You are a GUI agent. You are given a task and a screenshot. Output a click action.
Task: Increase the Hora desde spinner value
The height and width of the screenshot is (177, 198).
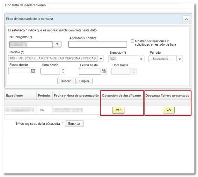[63, 70]
